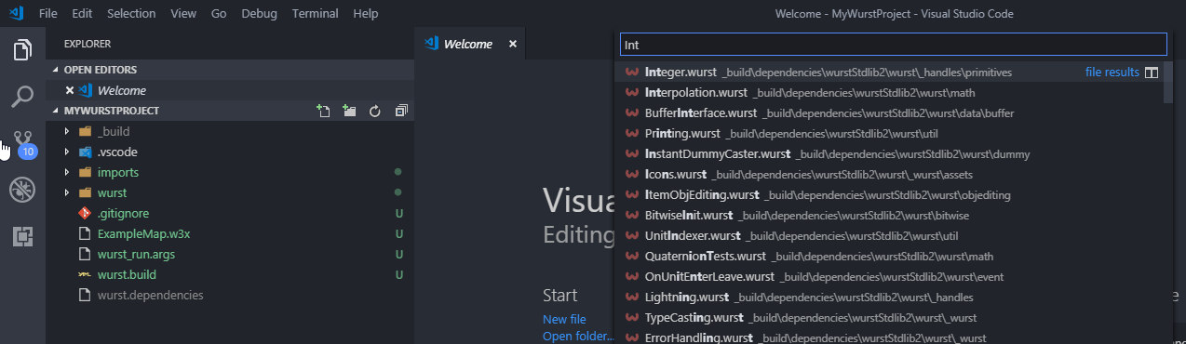Select Printing.wurst quick open result

pyautogui.click(x=889, y=133)
